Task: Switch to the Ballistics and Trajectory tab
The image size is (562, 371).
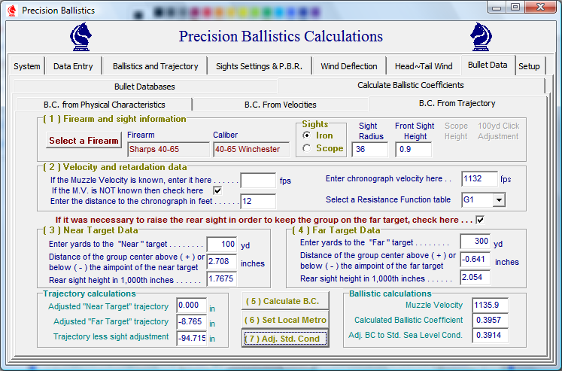Action: pos(155,66)
